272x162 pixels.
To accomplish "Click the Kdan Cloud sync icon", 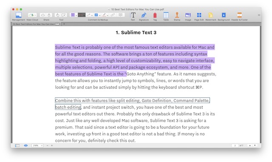I will (x=31, y=15).
